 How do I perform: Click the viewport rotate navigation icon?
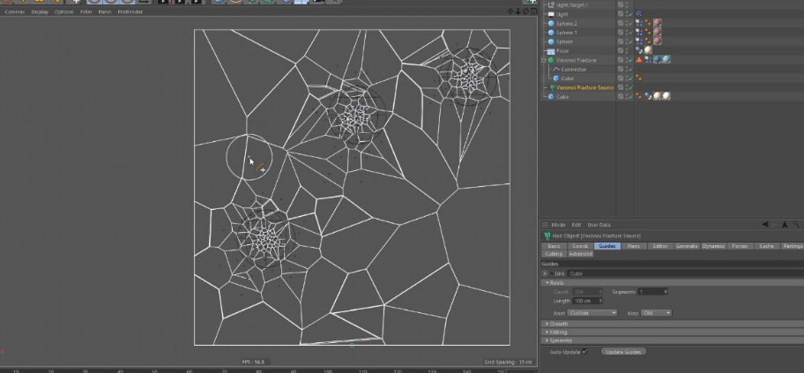pos(525,11)
